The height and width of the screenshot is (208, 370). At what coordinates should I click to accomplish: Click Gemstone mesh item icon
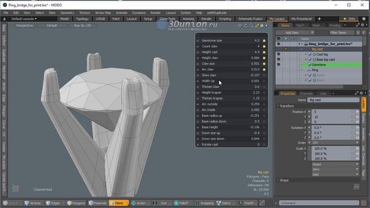point(309,65)
